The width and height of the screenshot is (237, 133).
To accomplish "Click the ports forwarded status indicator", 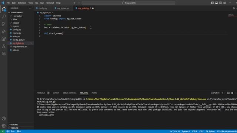I will click(19, 132).
